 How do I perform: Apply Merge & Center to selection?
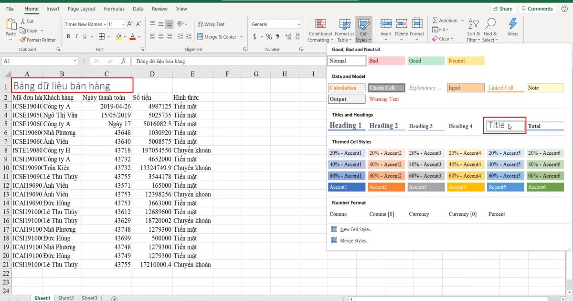pyautogui.click(x=217, y=36)
